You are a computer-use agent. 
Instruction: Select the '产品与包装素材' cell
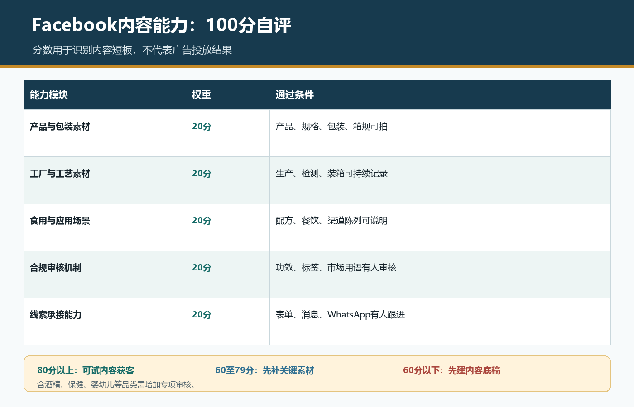[x=105, y=133]
